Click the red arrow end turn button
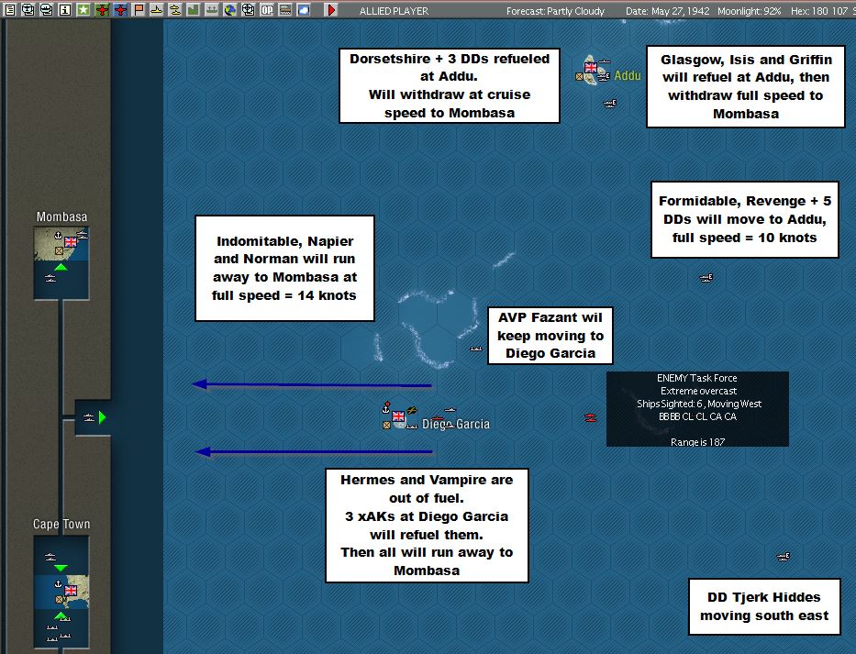 pos(331,9)
